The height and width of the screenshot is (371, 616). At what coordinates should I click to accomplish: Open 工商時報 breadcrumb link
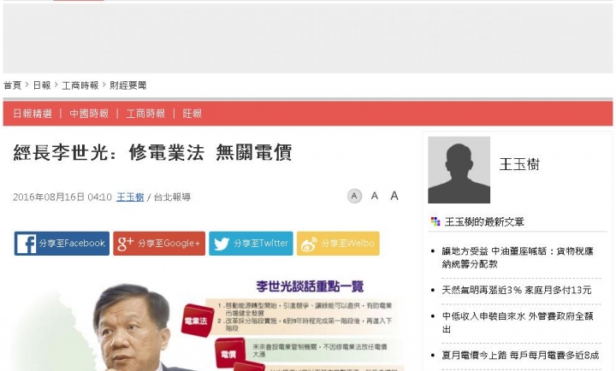pos(80,85)
